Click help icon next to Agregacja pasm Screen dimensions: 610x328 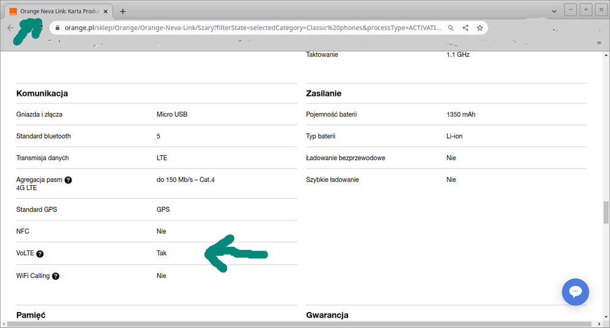tap(68, 180)
